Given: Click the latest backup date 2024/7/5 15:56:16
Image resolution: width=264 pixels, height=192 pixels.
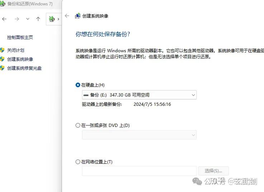Looking at the screenshot, I should click(152, 104).
